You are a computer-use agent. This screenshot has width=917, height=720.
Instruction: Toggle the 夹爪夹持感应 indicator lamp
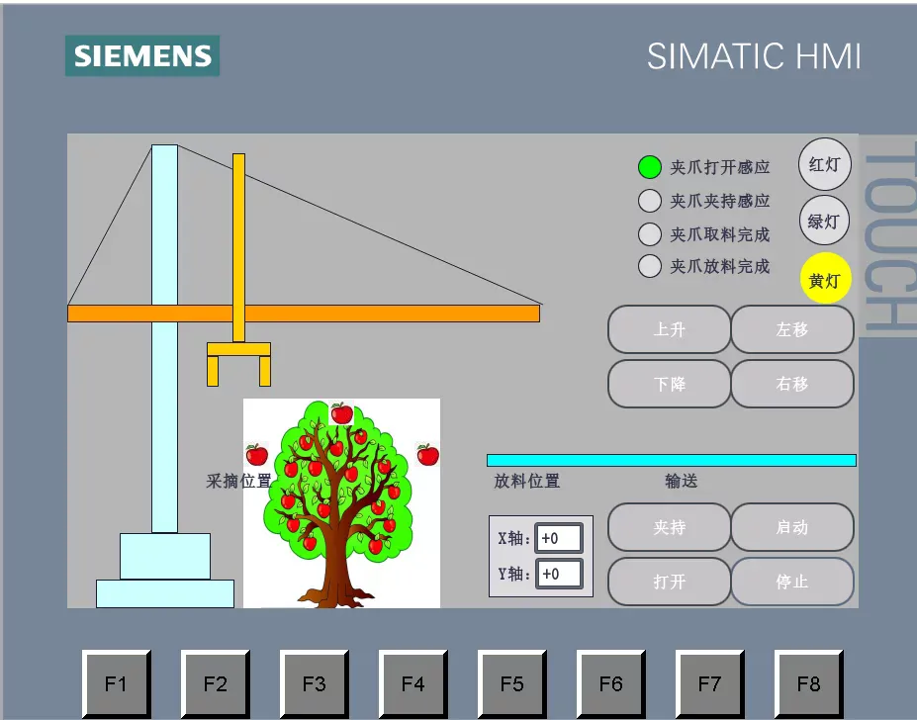pos(649,201)
